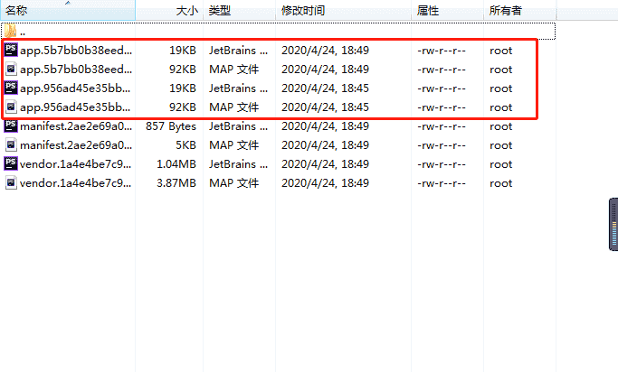
Task: Click PhpStorm icon of 1.04MB vendor file
Action: [11, 163]
